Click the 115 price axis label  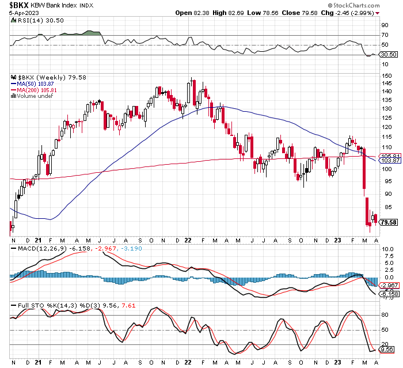click(386, 137)
